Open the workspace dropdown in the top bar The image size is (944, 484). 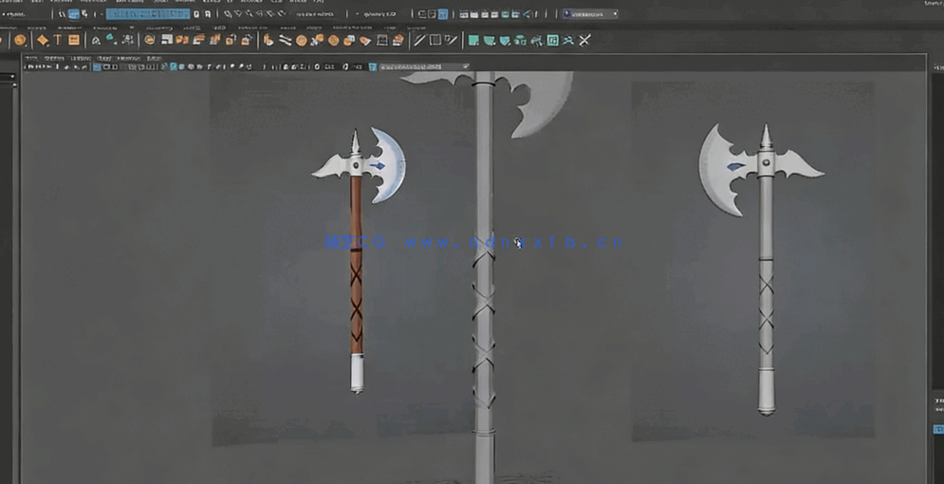590,14
